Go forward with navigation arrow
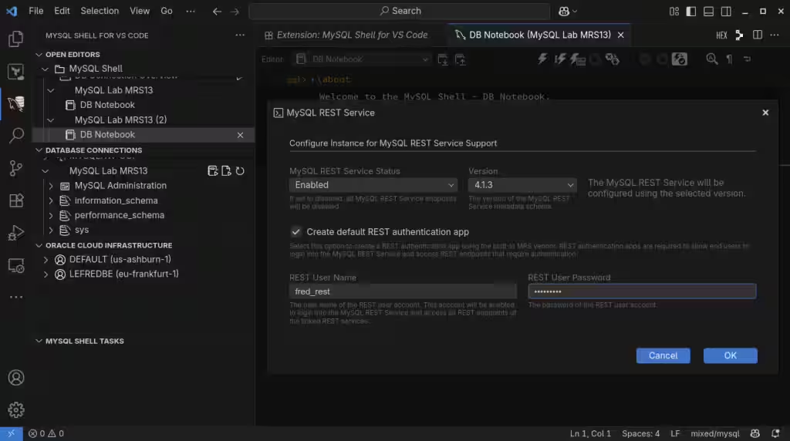Viewport: 790px width, 441px height. click(x=235, y=11)
